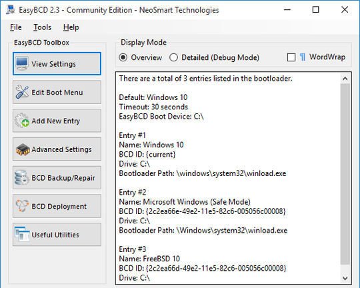Click the chip icon for Advanced Settings

pos(23,149)
